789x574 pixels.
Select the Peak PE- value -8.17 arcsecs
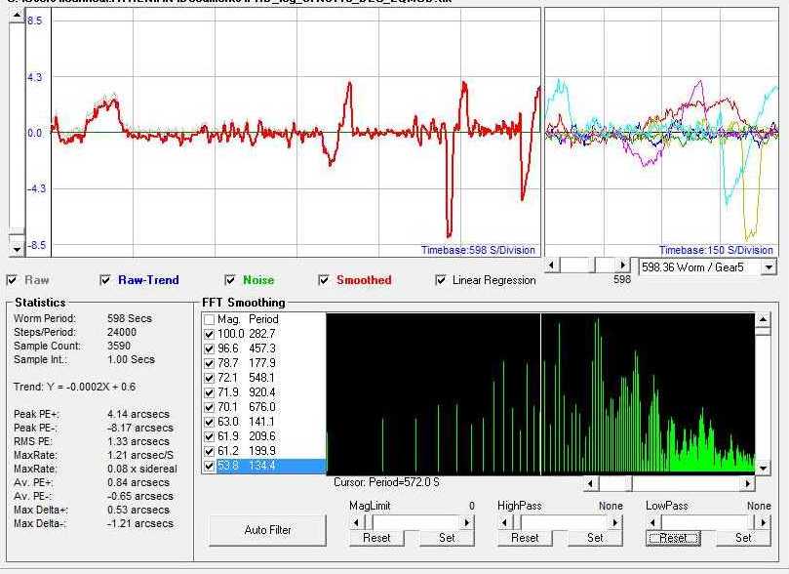pos(140,428)
